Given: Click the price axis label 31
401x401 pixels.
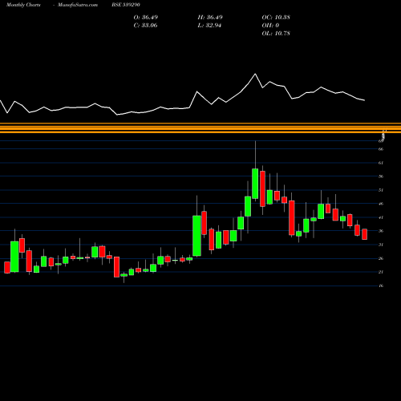Looking at the screenshot, I should [381, 245].
